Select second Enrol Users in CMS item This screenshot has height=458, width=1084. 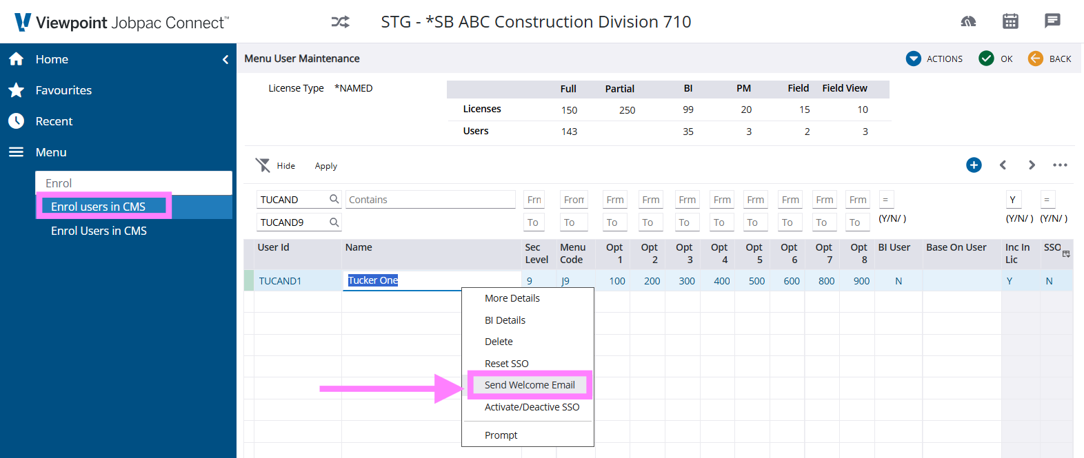tap(99, 231)
